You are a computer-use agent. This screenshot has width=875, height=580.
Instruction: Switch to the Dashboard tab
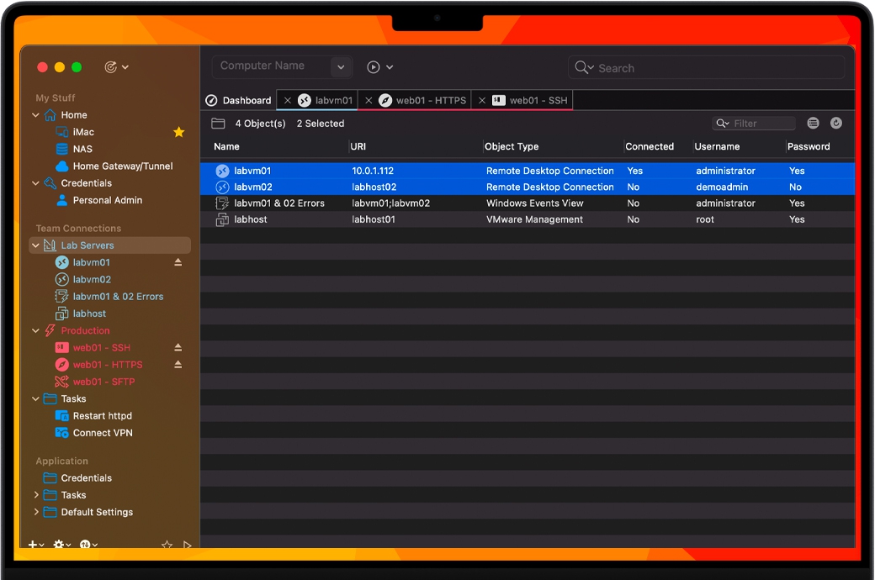(238, 100)
